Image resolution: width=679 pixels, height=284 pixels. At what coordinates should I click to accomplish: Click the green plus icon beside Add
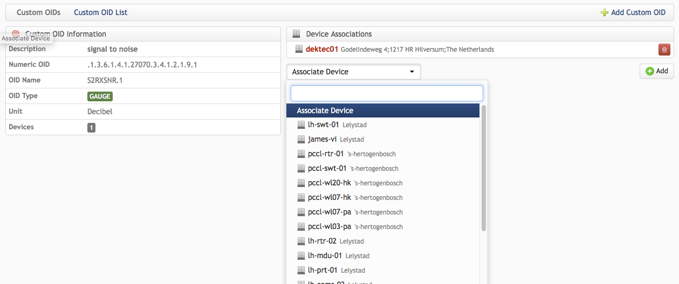(x=650, y=71)
